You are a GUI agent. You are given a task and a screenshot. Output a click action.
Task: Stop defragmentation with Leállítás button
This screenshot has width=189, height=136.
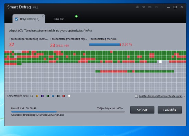coord(170,110)
